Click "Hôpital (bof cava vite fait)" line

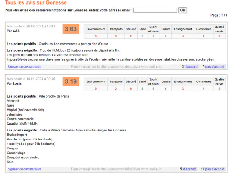coord(25,110)
